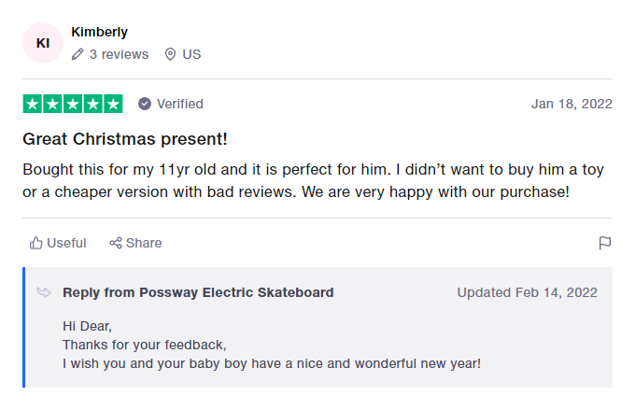Image resolution: width=635 pixels, height=410 pixels.
Task: Click the pencil reviews icon
Action: click(x=78, y=54)
